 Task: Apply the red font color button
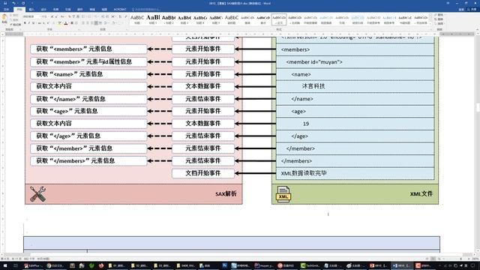[65, 23]
